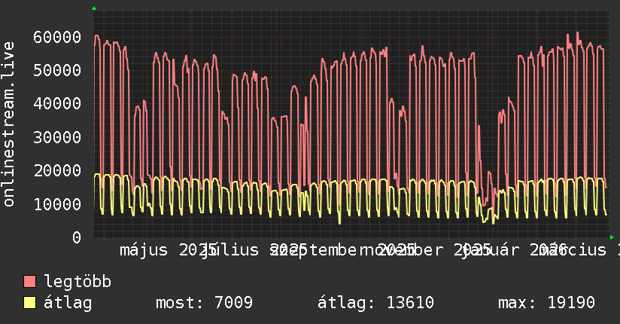This screenshot has height=324, width=620.
Task: Click the 30000 y-axis label
Action: pos(57,137)
